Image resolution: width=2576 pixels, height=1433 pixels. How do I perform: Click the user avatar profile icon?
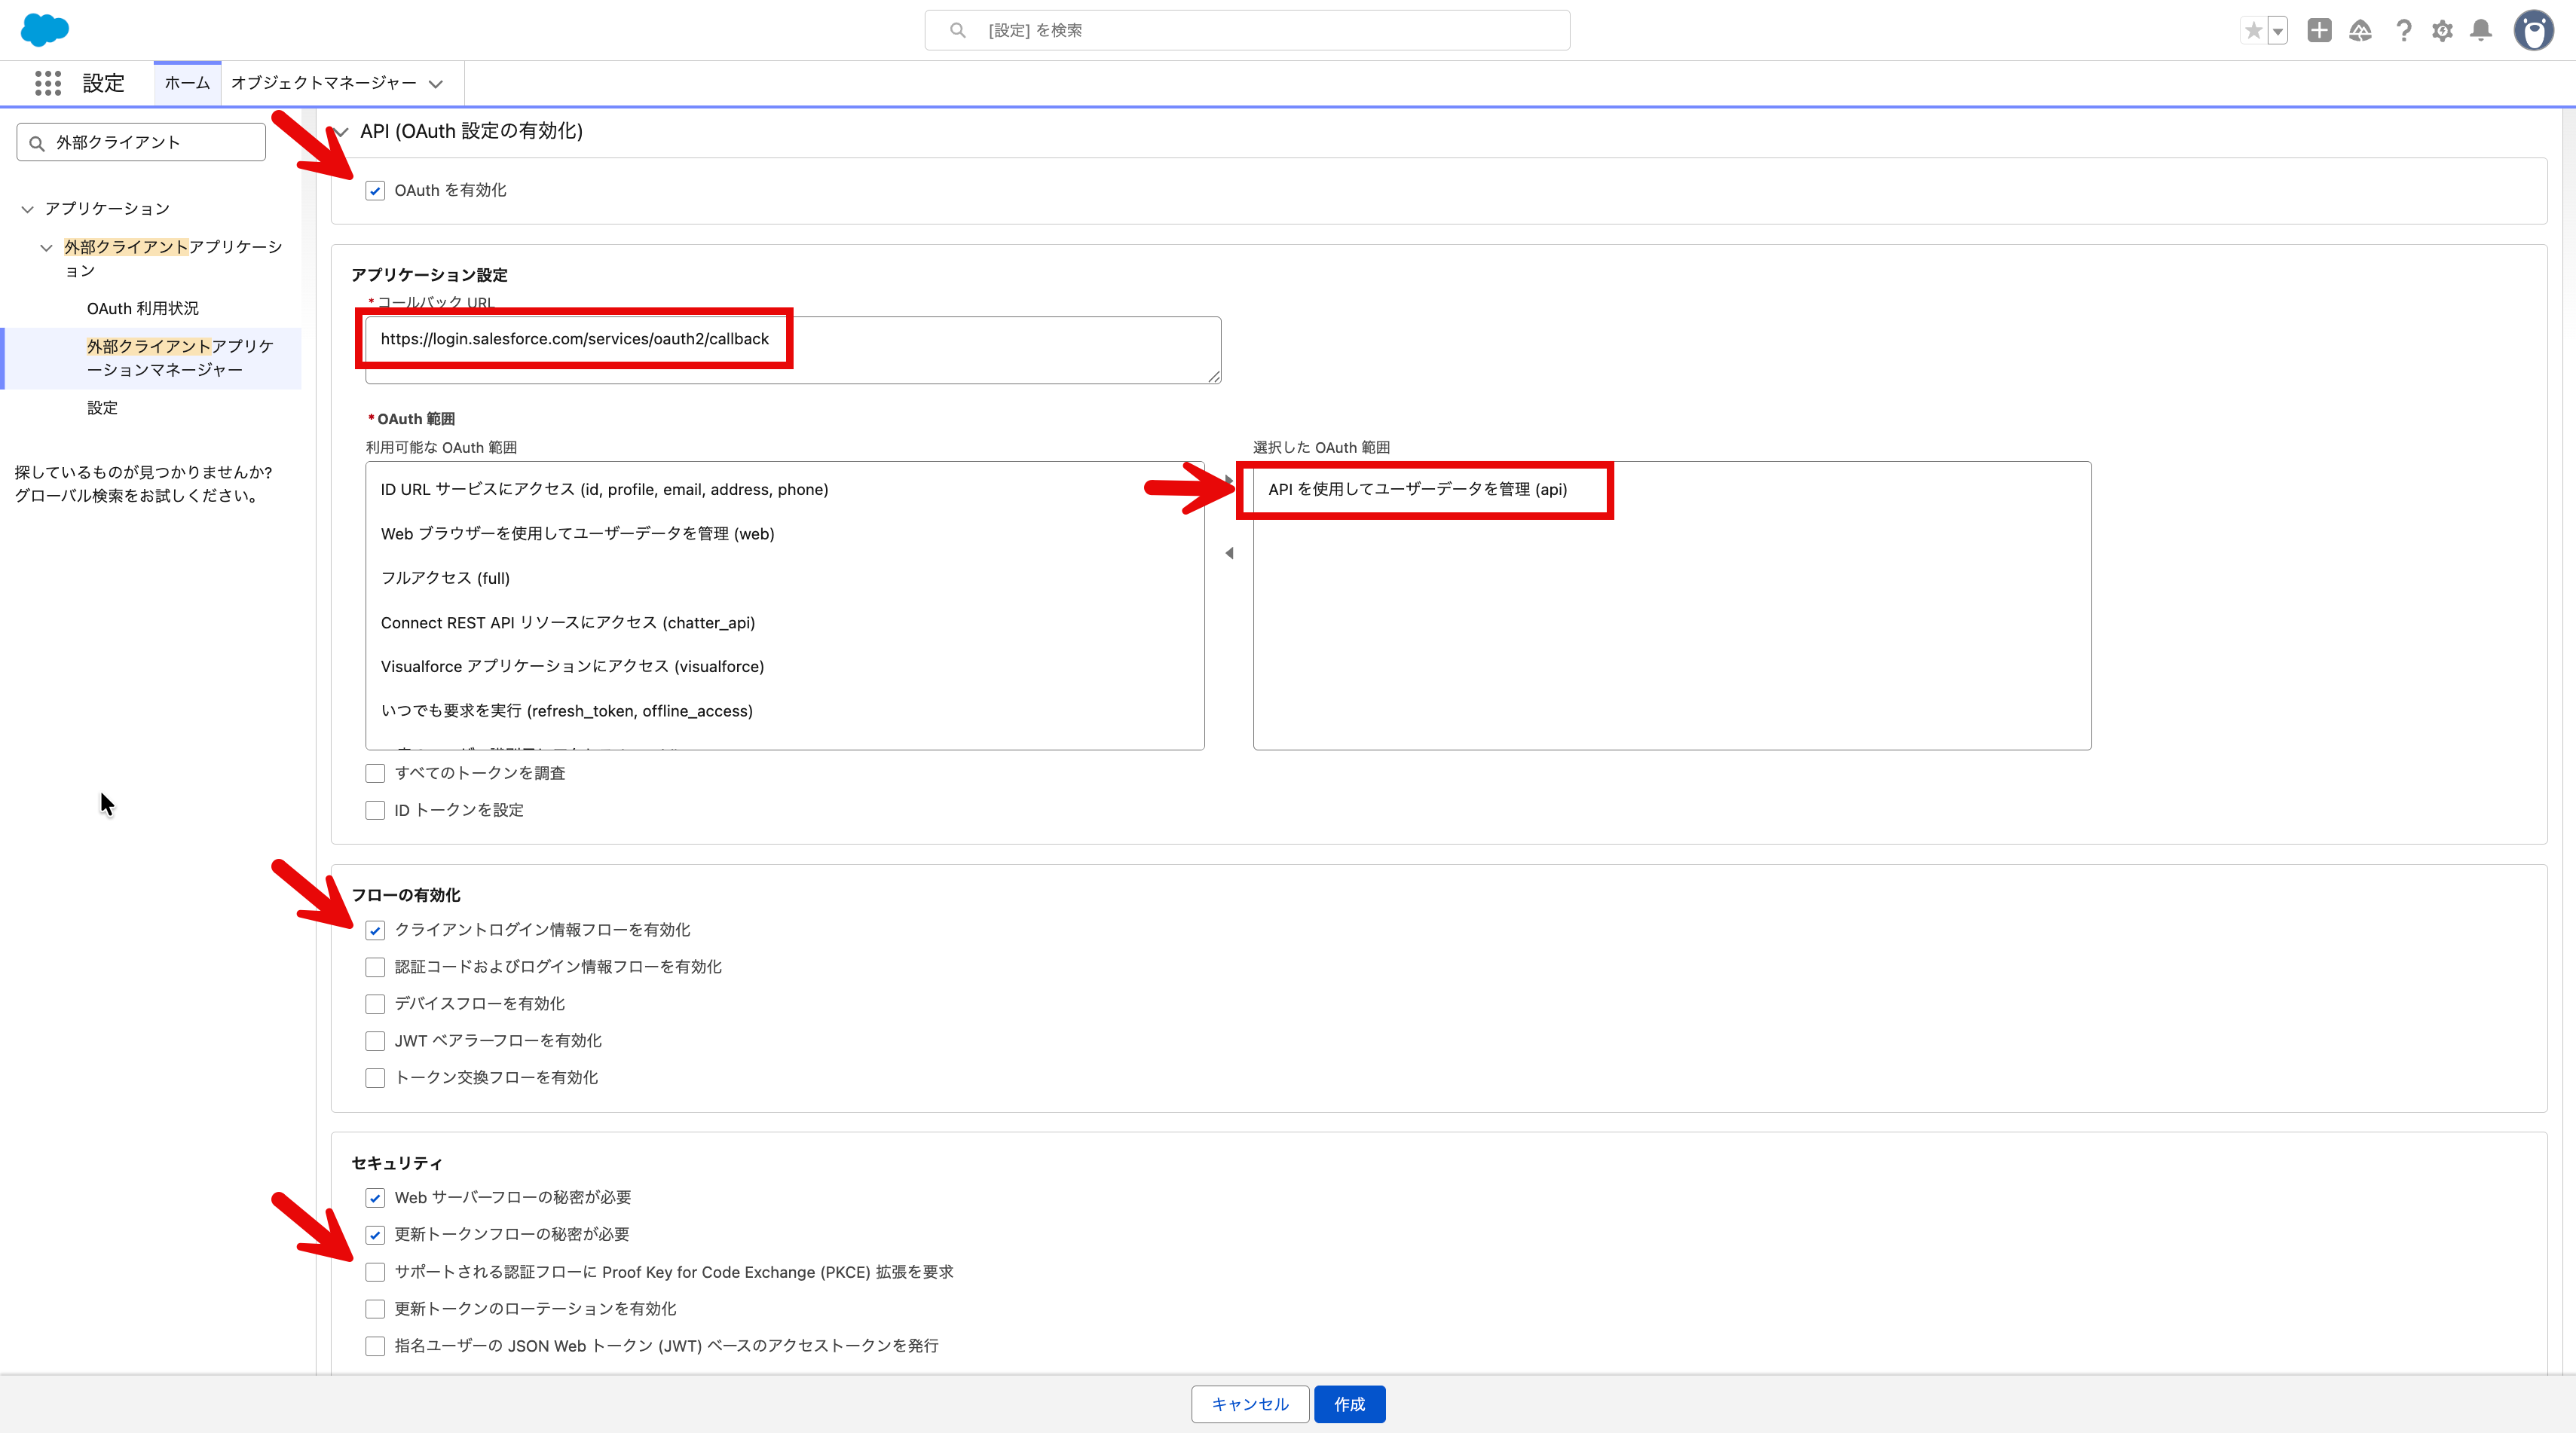point(2533,31)
